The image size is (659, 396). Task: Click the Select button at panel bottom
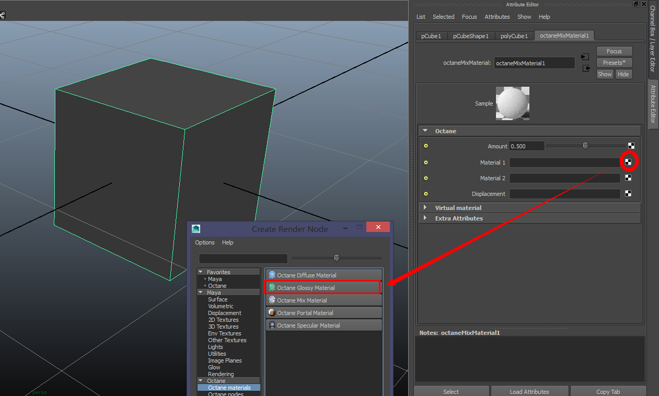pyautogui.click(x=451, y=391)
